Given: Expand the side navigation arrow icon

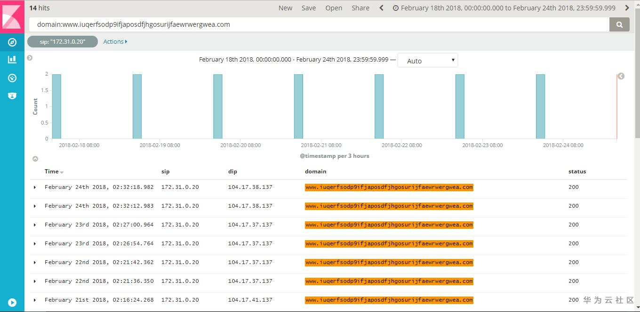Looking at the screenshot, I should tap(12, 303).
